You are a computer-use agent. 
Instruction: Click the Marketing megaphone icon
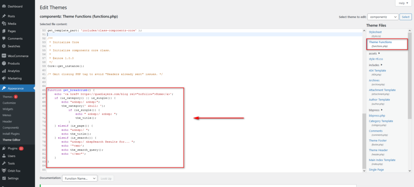point(4,78)
